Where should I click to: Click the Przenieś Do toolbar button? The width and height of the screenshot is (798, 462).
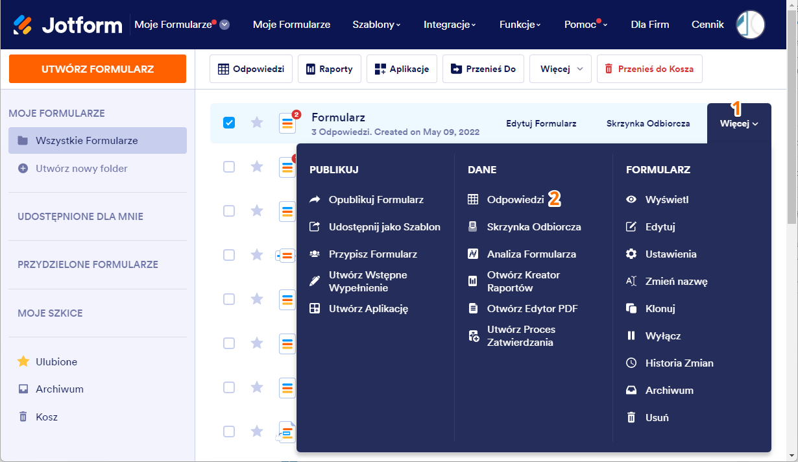pyautogui.click(x=483, y=69)
